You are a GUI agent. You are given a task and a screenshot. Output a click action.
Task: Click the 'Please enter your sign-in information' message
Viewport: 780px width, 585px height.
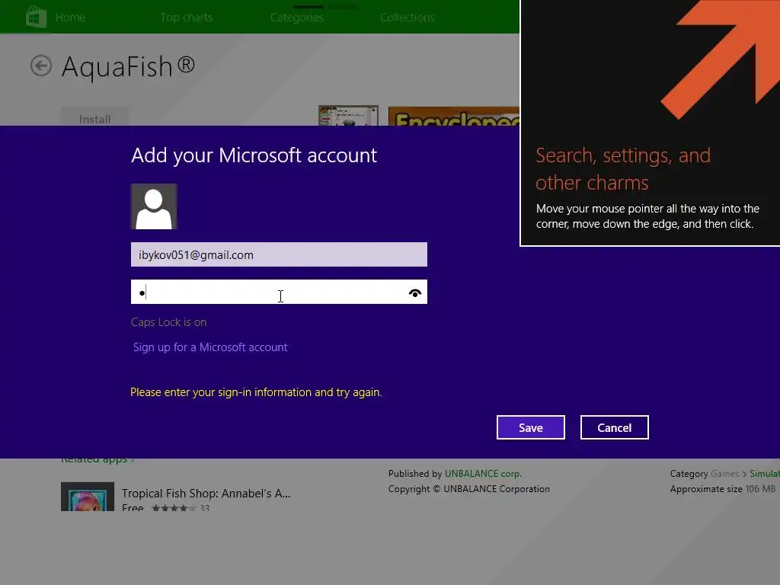[x=256, y=392]
